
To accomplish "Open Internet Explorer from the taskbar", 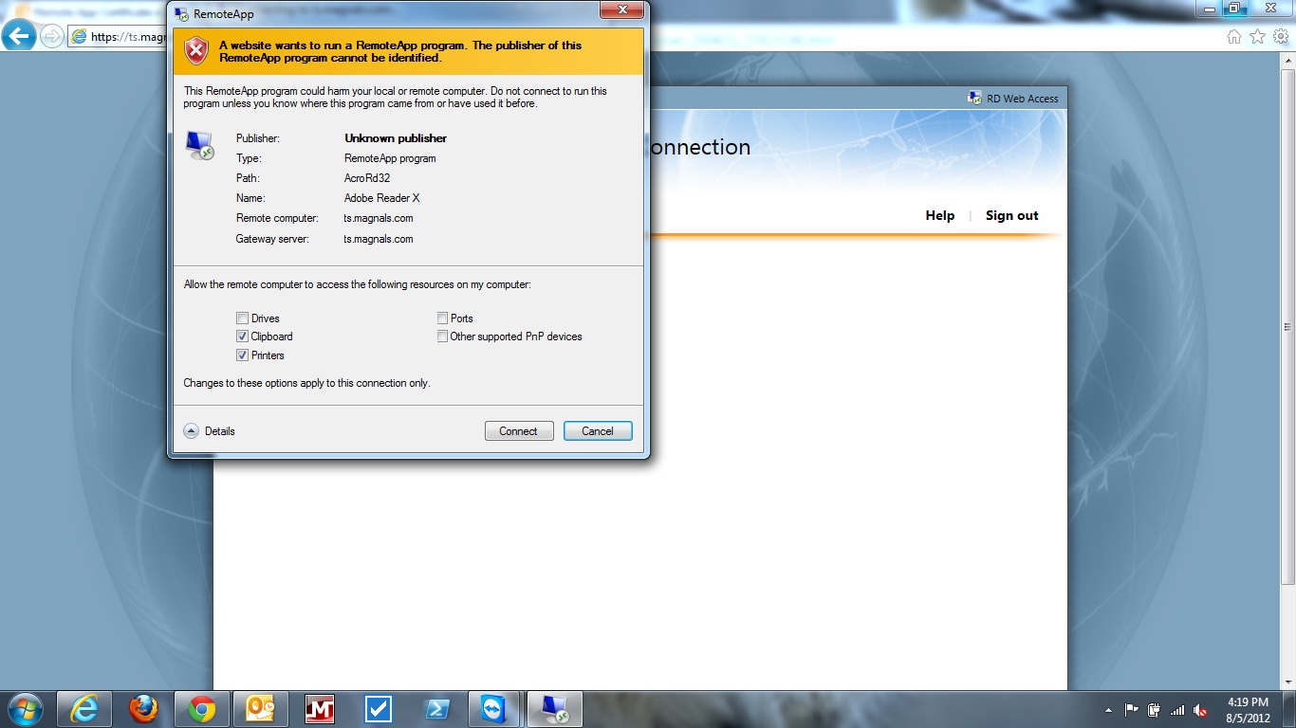I will coord(84,709).
